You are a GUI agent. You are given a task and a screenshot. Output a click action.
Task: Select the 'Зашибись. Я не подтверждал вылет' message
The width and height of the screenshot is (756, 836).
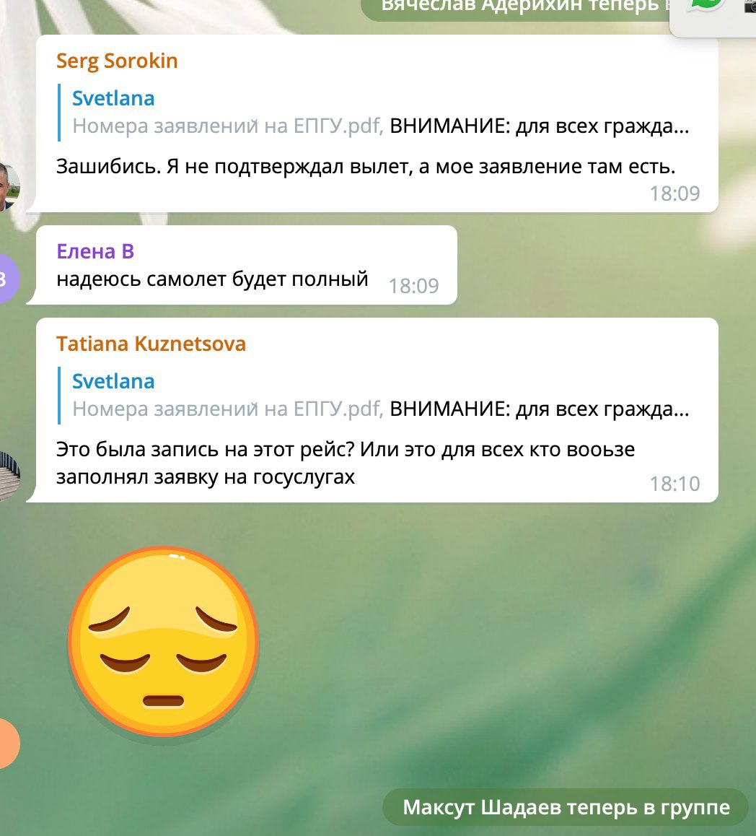click(366, 167)
